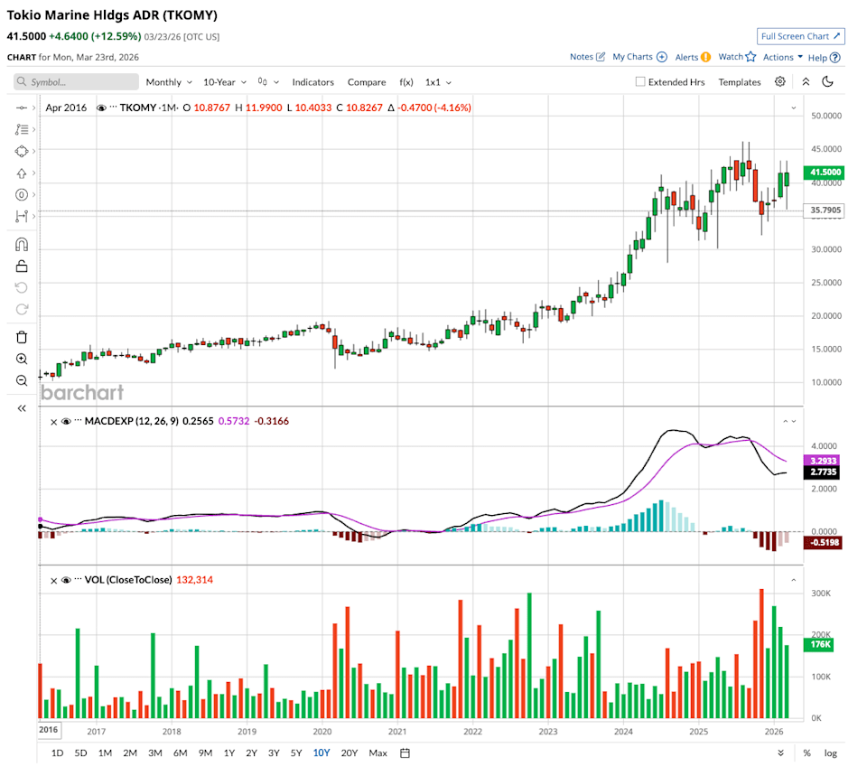Enable the Extended Hrs checkbox

pos(640,81)
